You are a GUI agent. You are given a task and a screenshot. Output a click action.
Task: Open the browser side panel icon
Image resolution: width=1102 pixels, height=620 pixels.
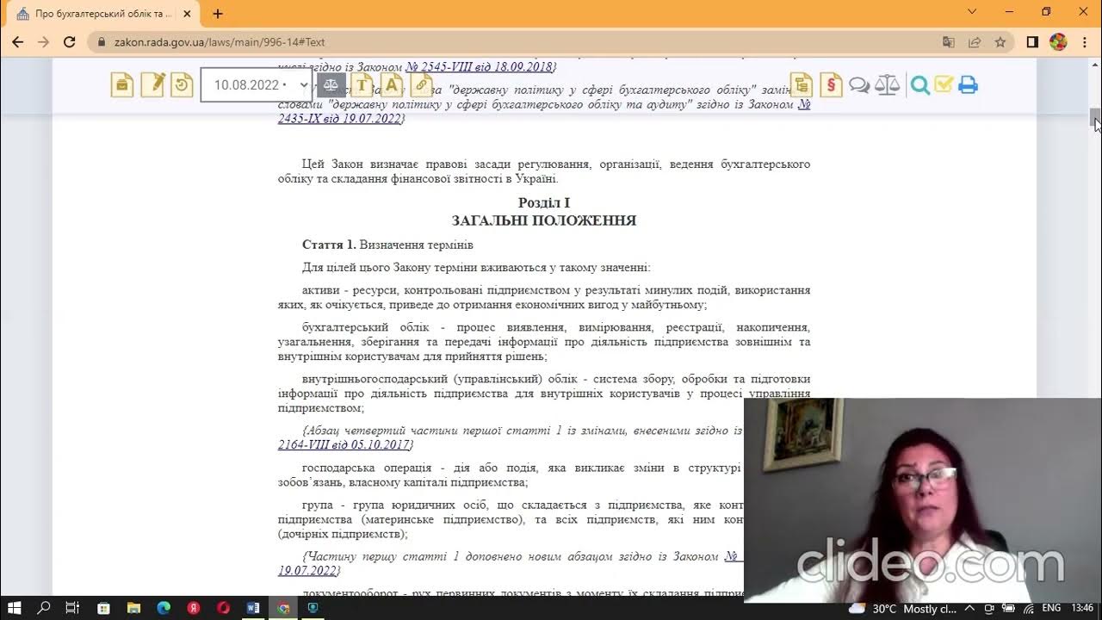tap(1032, 41)
